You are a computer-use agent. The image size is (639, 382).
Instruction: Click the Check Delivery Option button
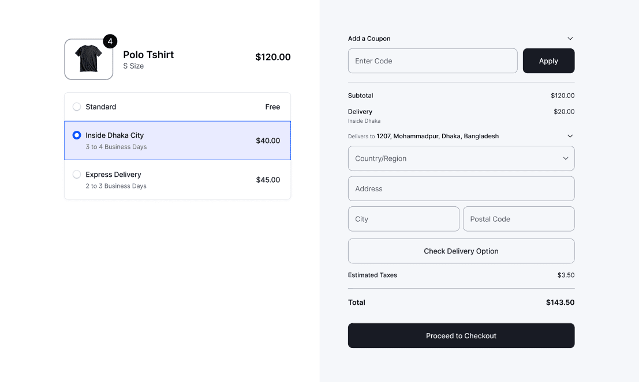(461, 251)
